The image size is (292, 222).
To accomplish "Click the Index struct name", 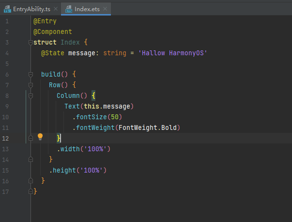I will pyautogui.click(x=70, y=42).
